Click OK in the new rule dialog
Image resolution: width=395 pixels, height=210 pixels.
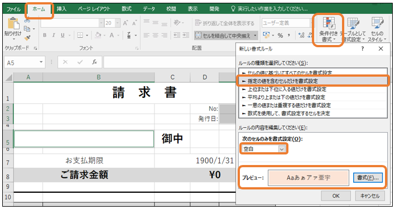tap(336, 196)
